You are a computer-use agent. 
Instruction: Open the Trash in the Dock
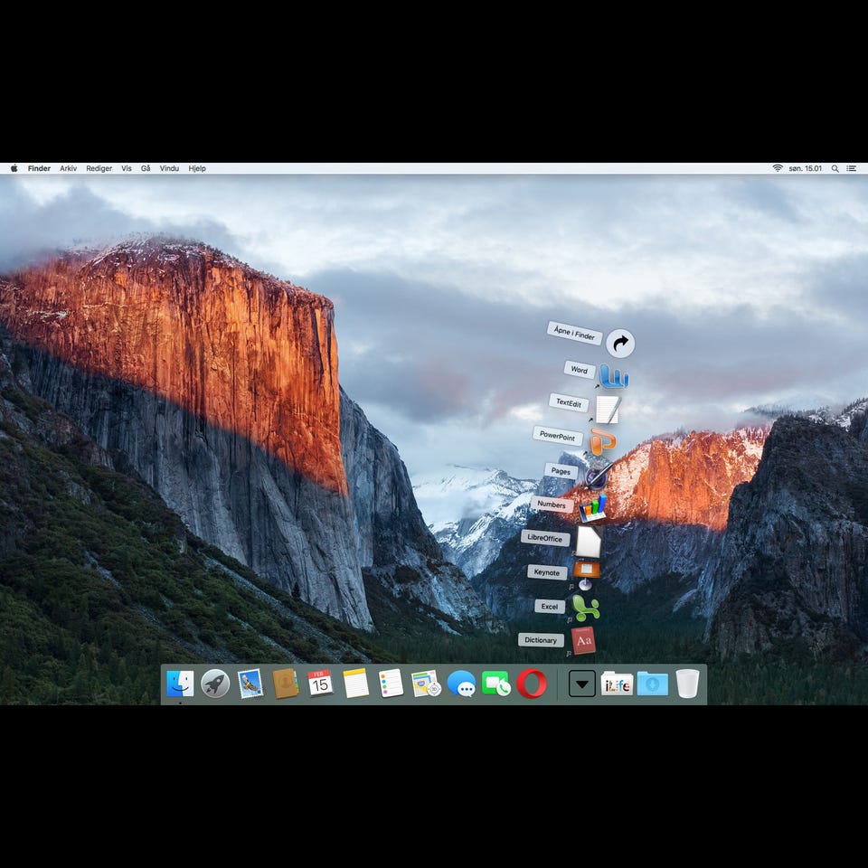(687, 684)
